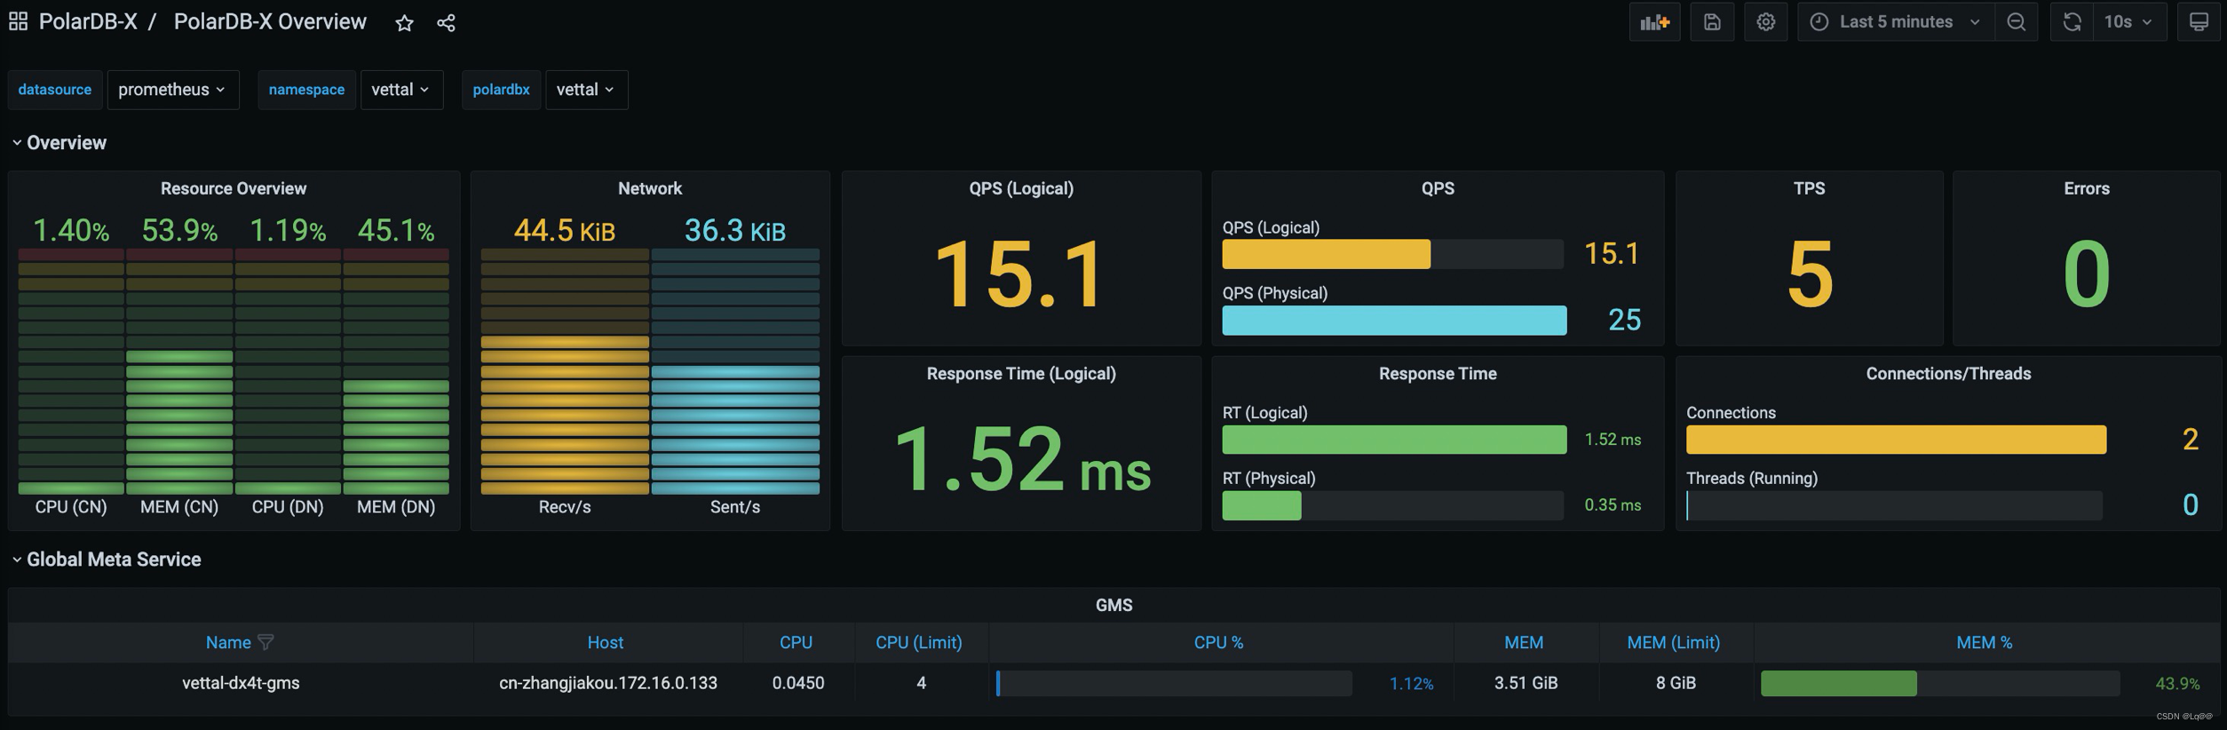
Task: Open the Resource Overview panel title menu
Action: 234,188
